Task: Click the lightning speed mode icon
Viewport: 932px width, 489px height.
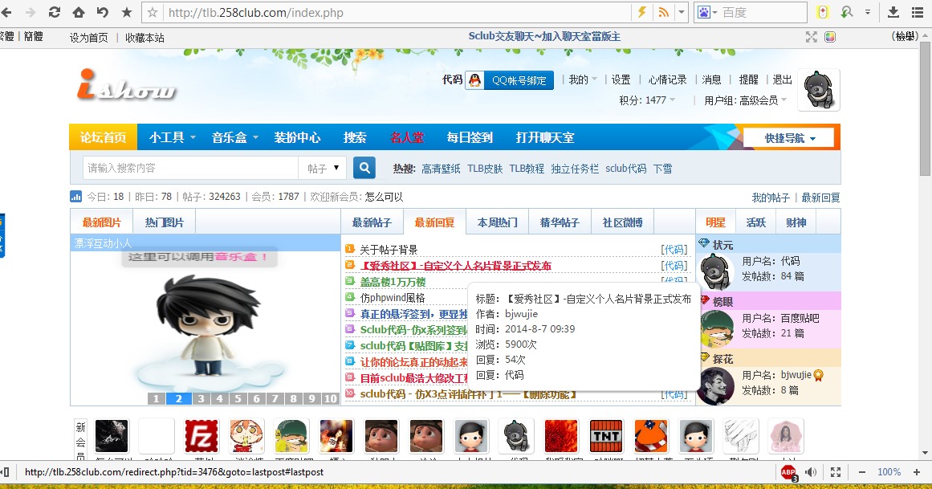Action: [x=642, y=13]
